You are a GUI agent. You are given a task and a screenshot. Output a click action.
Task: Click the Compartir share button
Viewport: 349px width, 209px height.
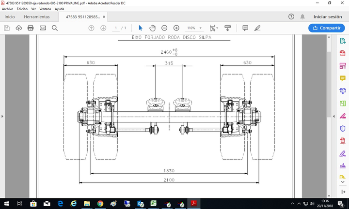pyautogui.click(x=326, y=28)
